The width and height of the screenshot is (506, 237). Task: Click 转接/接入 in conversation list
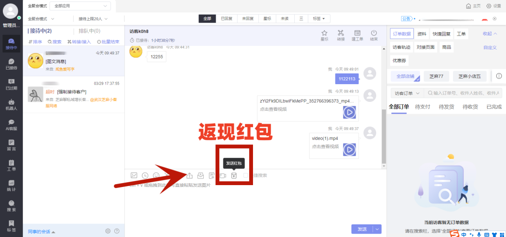point(79,42)
